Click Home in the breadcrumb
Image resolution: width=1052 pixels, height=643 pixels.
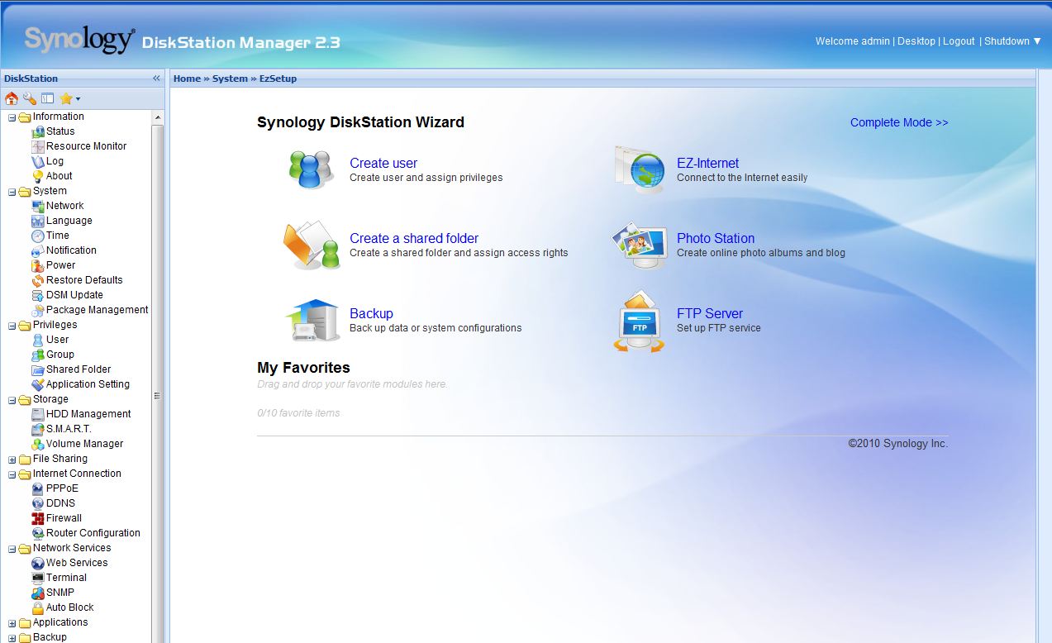187,79
